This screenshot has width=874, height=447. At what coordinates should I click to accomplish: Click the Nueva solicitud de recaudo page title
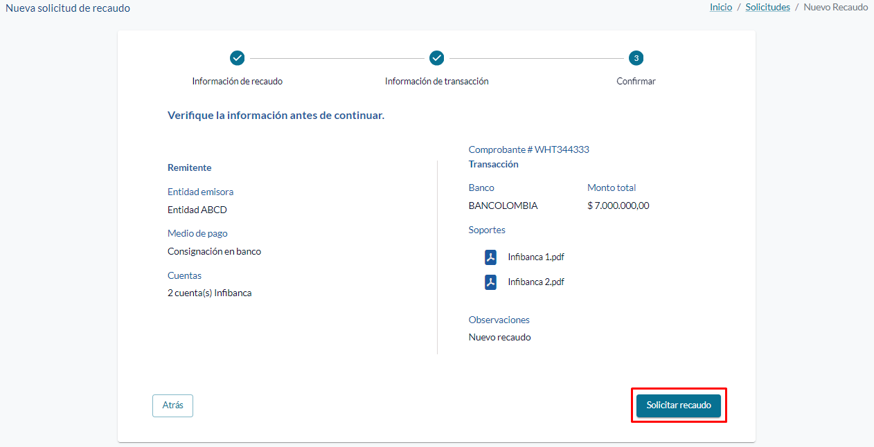click(x=68, y=8)
